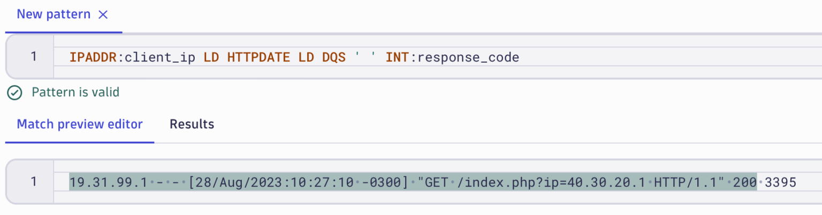Image resolution: width=822 pixels, height=215 pixels.
Task: Click the INT matcher keyword
Action: click(397, 57)
